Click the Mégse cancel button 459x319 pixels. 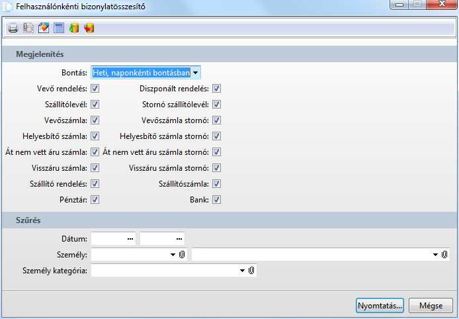(x=431, y=306)
